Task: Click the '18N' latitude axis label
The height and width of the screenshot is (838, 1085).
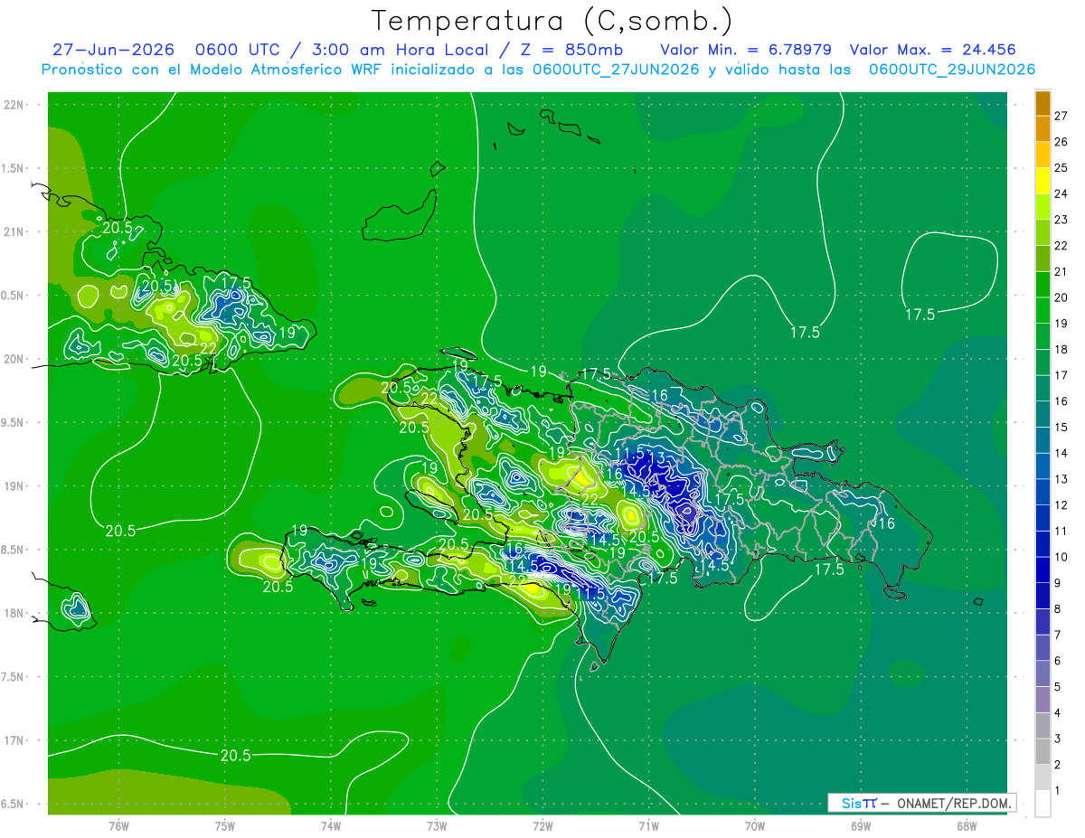Action: click(x=15, y=613)
